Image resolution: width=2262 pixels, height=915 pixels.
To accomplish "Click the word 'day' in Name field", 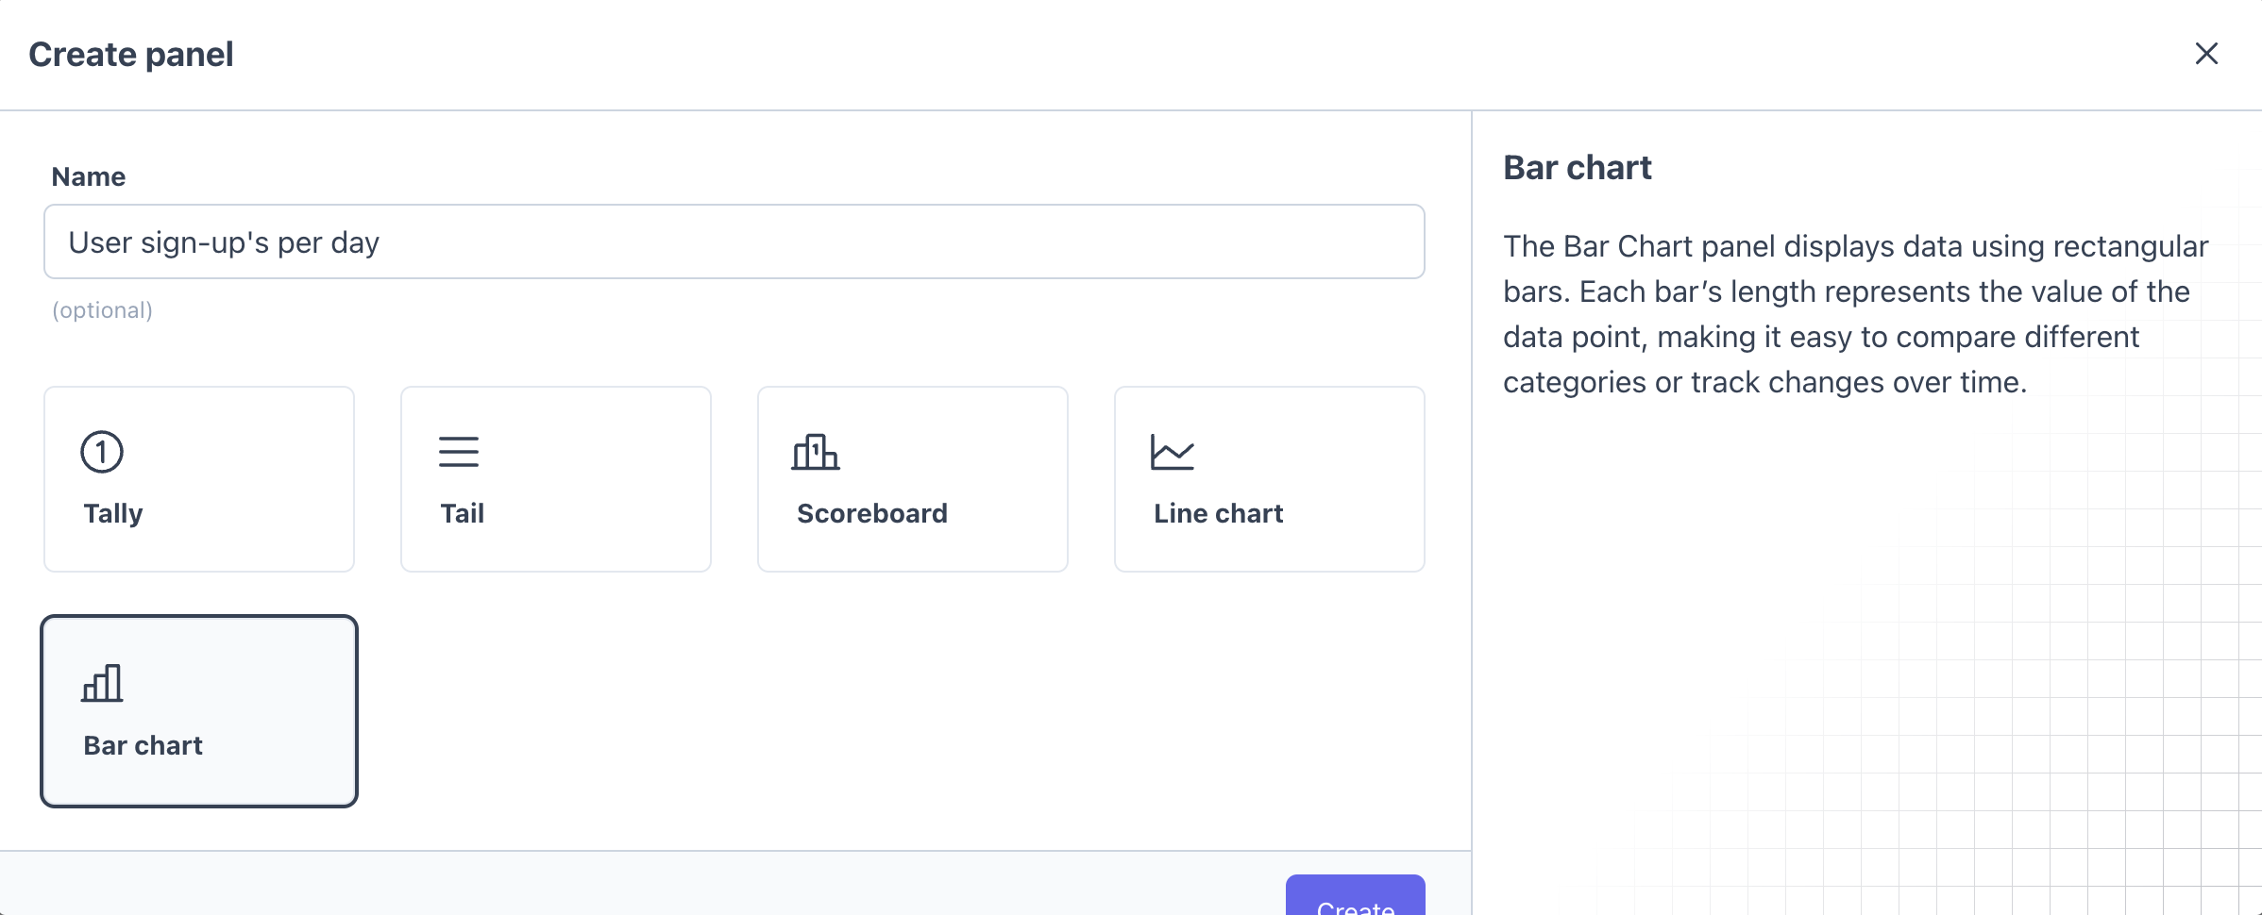I will [x=355, y=243].
